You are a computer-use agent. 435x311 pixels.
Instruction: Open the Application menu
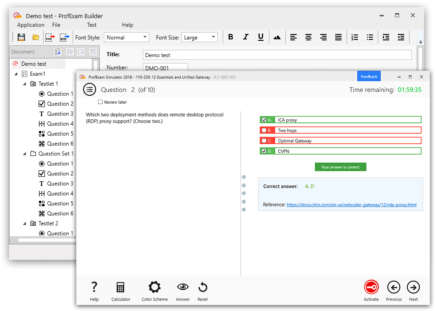point(31,24)
